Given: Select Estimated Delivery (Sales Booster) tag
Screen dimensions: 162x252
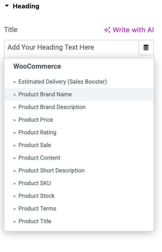Looking at the screenshot, I should pyautogui.click(x=79, y=82).
